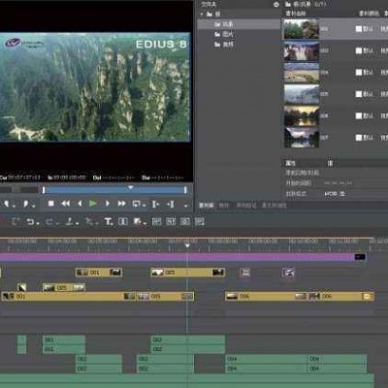This screenshot has height=388, width=388.
Task: Select the wide bottom green audio clip
Action: [x=187, y=381]
